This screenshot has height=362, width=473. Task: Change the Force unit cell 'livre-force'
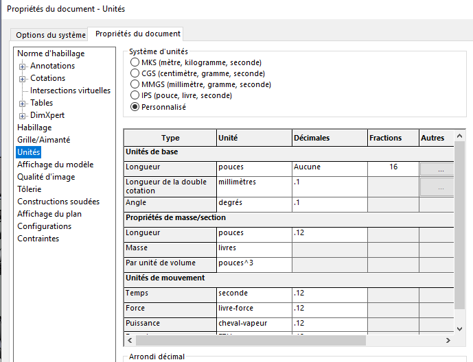click(254, 310)
